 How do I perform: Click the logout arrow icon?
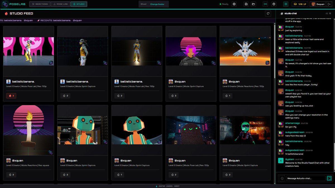click(329, 4)
